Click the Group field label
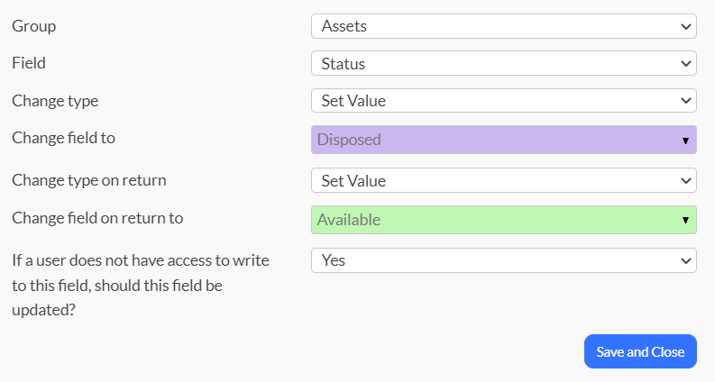The height and width of the screenshot is (382, 715). [33, 26]
